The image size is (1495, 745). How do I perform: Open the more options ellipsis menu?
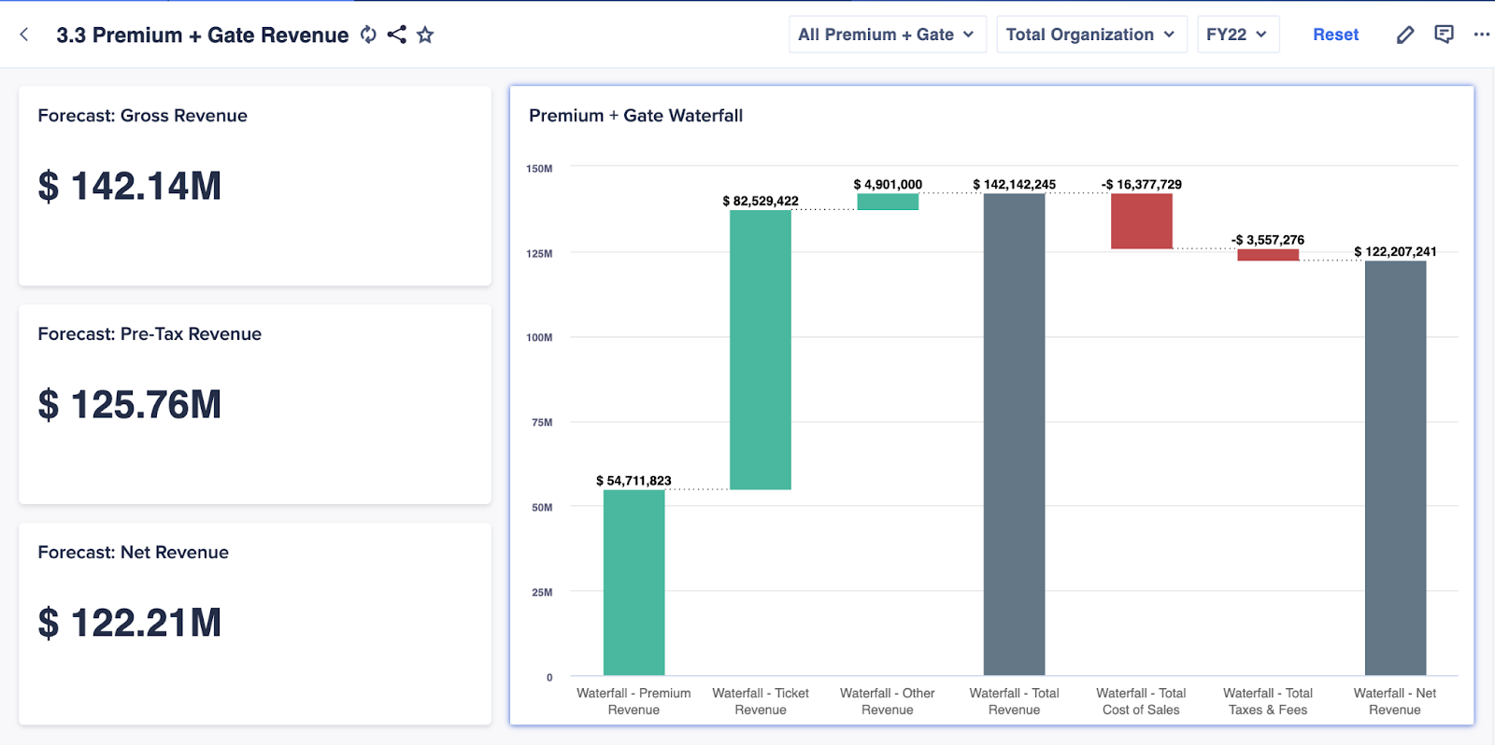[x=1481, y=35]
